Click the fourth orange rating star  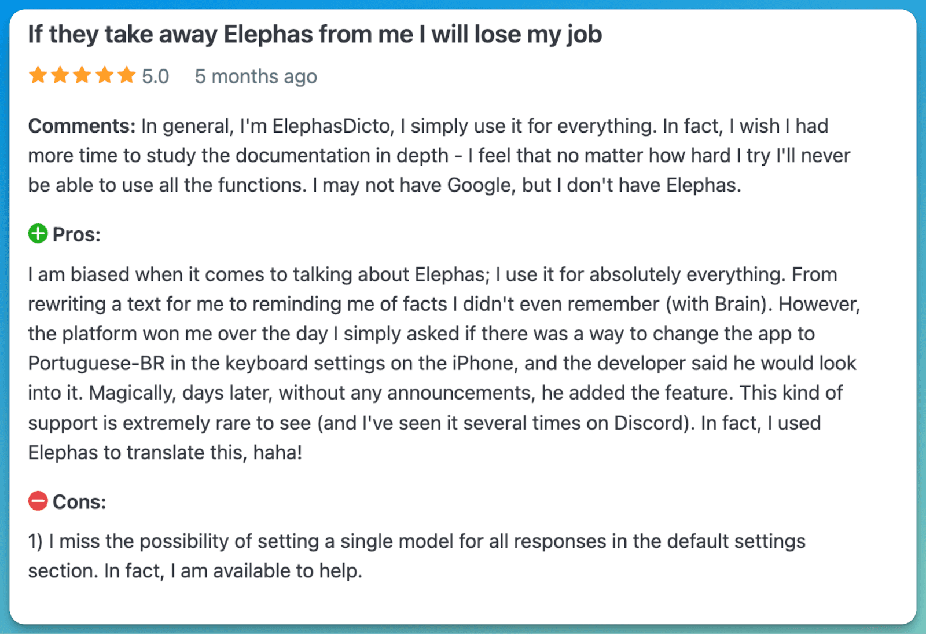click(x=105, y=75)
